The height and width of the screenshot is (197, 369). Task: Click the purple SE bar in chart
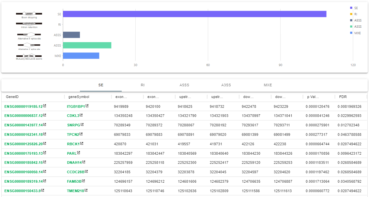194,14
